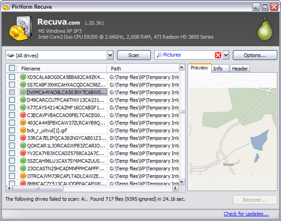Open the Pictures filter dropdown arrow
Screen dimensions: 281x221
pyautogui.click(x=226, y=55)
